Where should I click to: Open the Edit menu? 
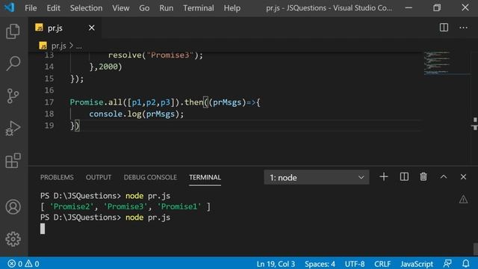[x=53, y=8]
